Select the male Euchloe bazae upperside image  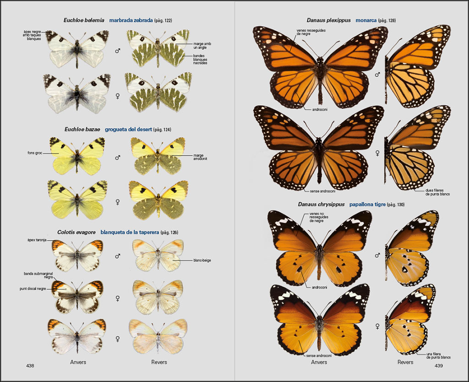pyautogui.click(x=77, y=156)
